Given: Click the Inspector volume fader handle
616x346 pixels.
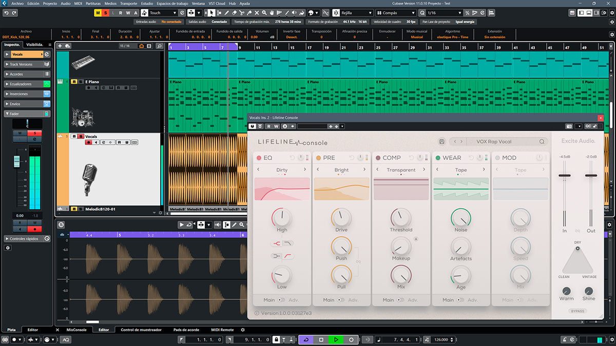Looking at the screenshot, I should tap(16, 161).
